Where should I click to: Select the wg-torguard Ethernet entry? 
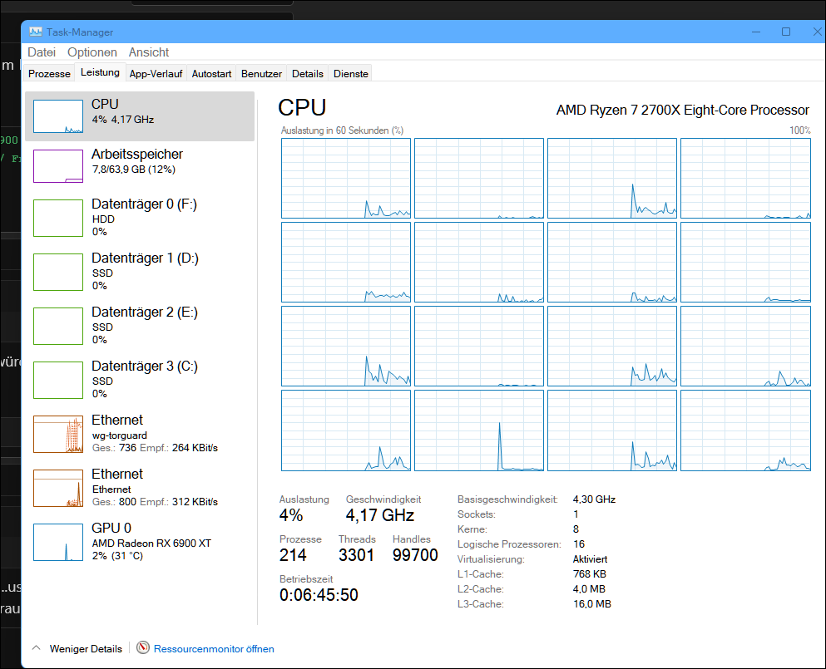coord(140,434)
